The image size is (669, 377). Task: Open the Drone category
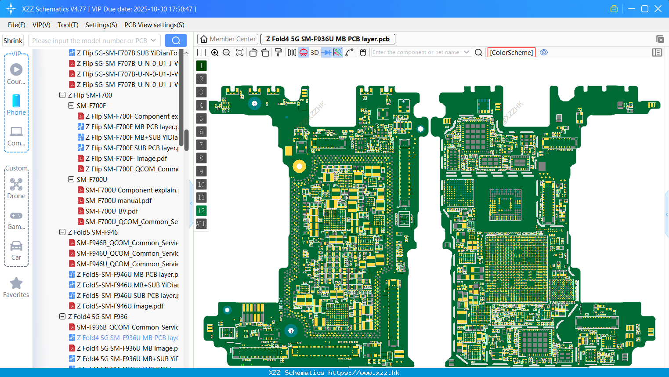coord(16,188)
